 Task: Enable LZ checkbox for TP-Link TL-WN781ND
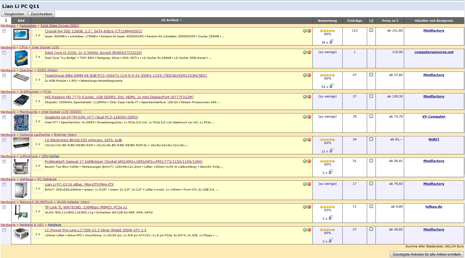(371, 206)
